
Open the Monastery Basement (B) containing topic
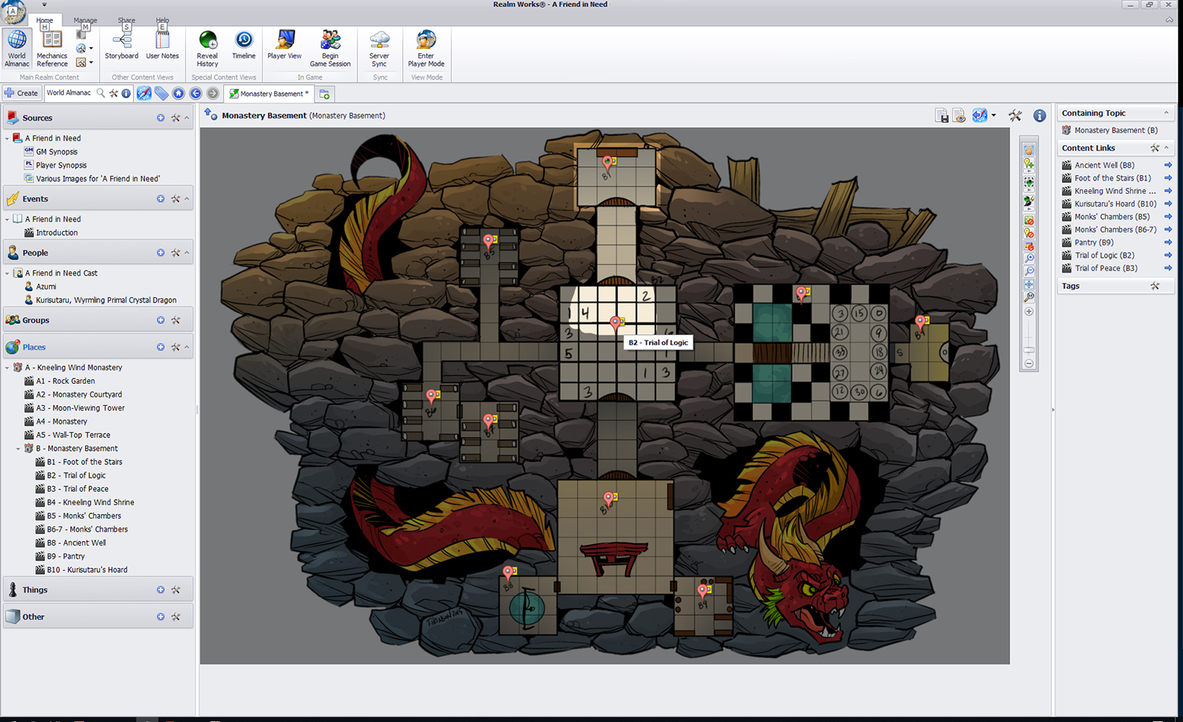click(1116, 130)
